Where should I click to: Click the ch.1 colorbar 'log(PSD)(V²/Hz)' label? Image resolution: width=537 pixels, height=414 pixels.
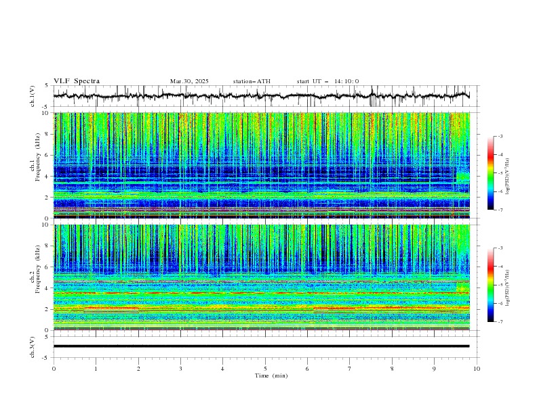click(508, 177)
